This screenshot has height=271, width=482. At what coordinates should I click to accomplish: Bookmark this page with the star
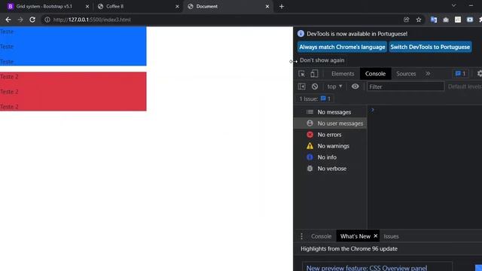[x=419, y=20]
